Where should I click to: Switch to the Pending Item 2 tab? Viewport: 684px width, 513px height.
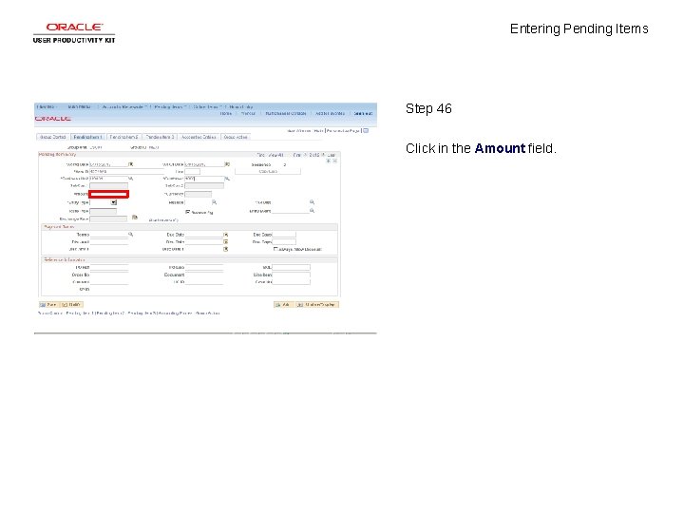123,137
